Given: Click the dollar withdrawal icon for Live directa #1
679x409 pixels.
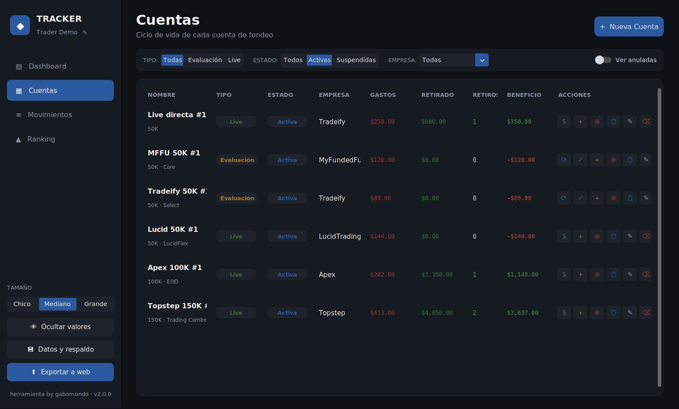Looking at the screenshot, I should [x=564, y=122].
